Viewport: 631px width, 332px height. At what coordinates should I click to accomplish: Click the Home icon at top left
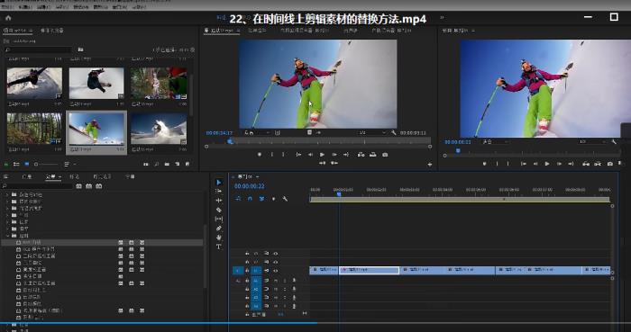pyautogui.click(x=8, y=18)
